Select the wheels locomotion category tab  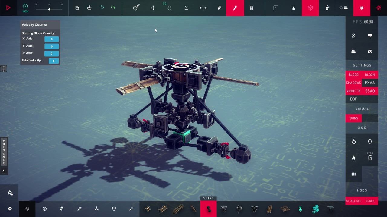coord(44,209)
